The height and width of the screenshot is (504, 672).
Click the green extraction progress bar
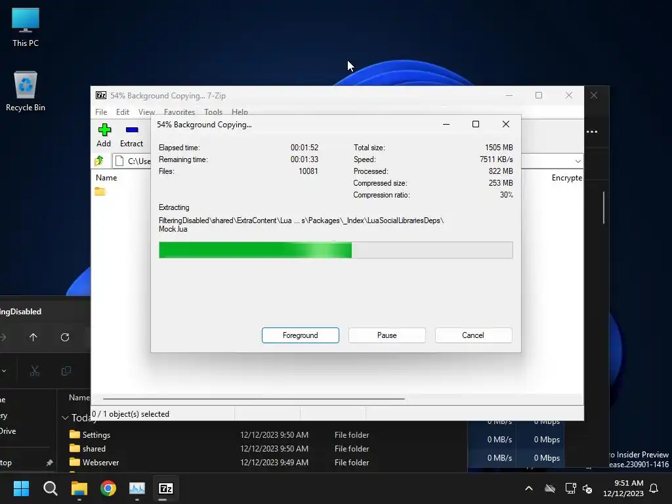335,250
